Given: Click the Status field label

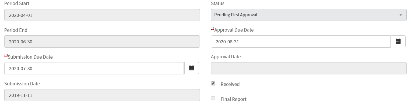Looking at the screenshot, I should pos(217,3).
